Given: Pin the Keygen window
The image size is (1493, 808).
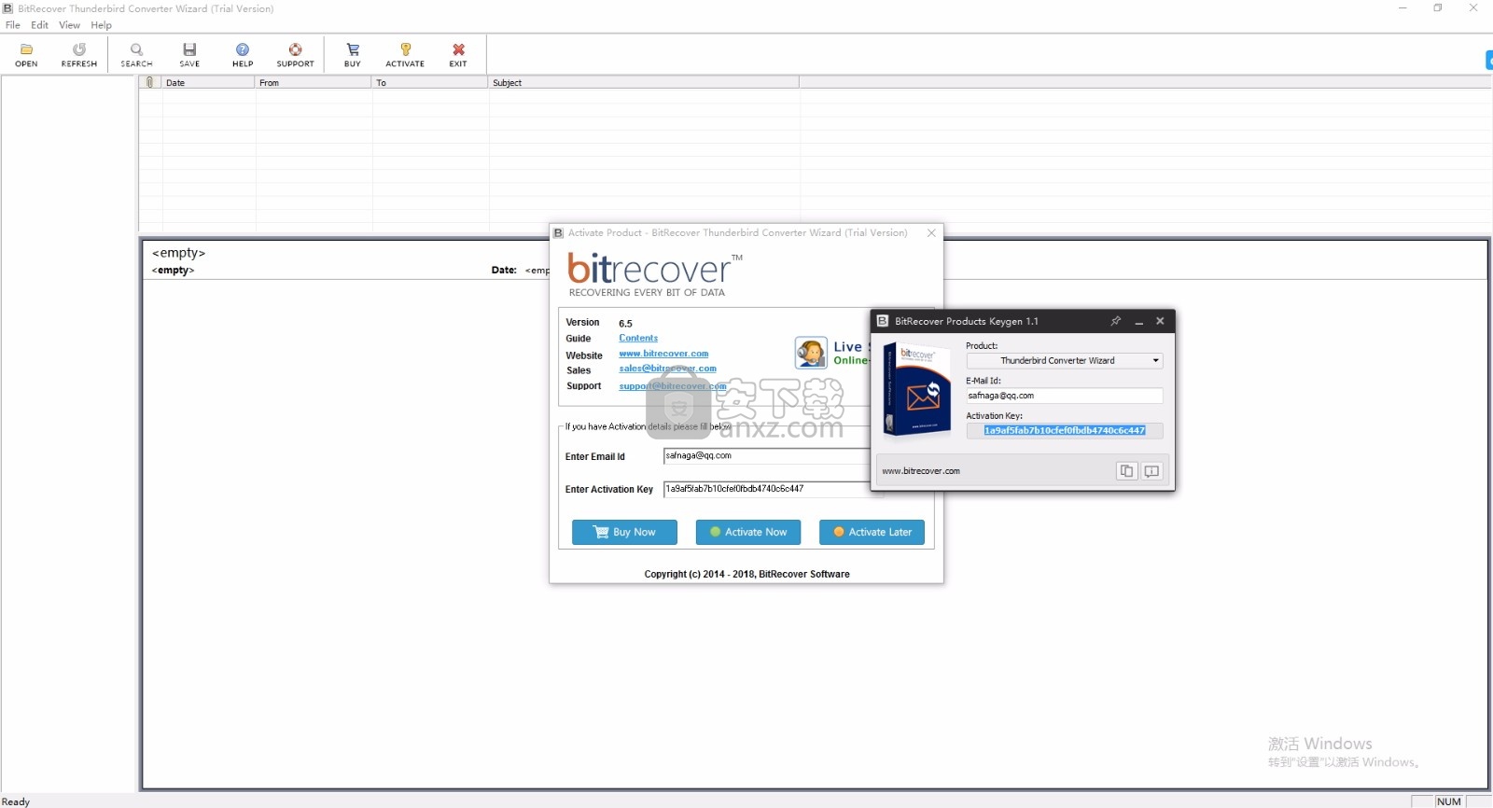Looking at the screenshot, I should click(1115, 321).
